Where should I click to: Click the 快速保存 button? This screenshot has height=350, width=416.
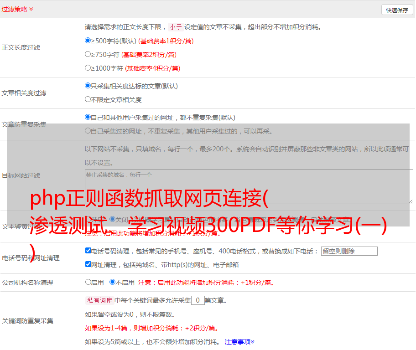(x=397, y=10)
